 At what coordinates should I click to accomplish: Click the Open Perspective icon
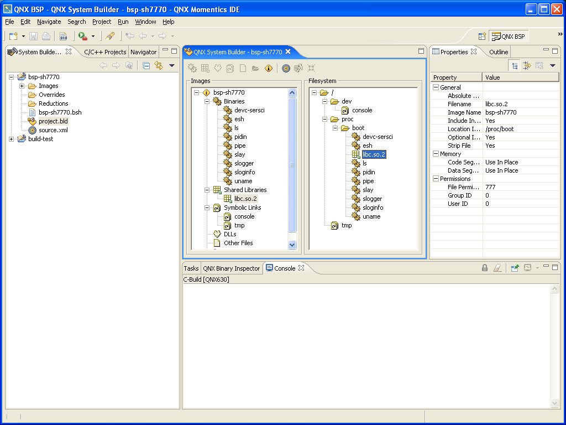click(x=482, y=37)
